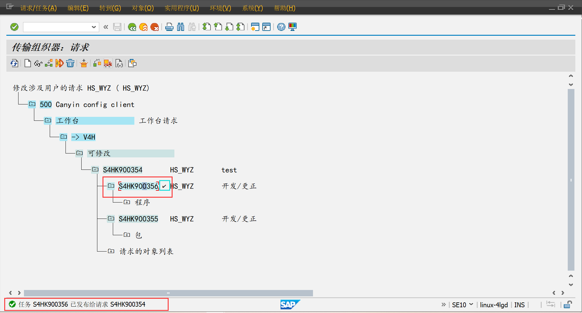Collapse the 500 Canyin config client node
This screenshot has width=582, height=313.
point(32,104)
